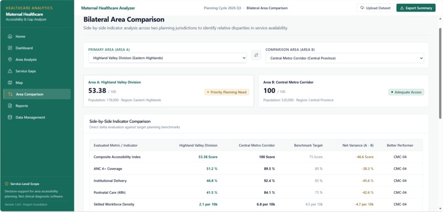Select the Composite Accessibility Index row label
The width and height of the screenshot is (443, 212).
coord(117,157)
